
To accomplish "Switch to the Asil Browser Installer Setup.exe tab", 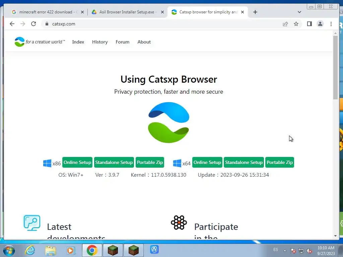I will (x=128, y=12).
